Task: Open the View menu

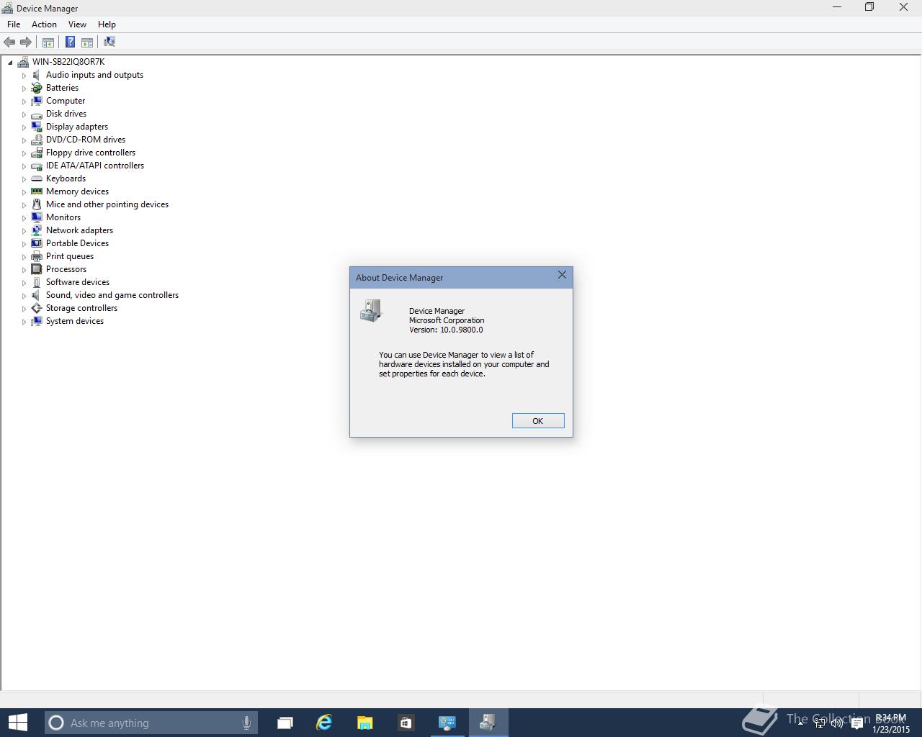Action: (x=77, y=24)
